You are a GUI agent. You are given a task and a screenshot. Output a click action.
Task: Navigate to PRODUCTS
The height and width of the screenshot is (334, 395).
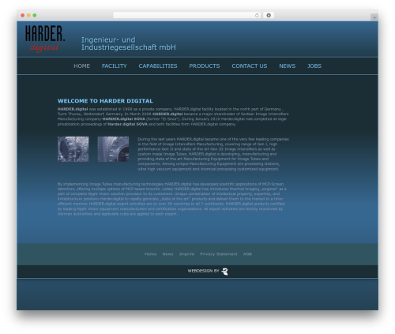205,66
